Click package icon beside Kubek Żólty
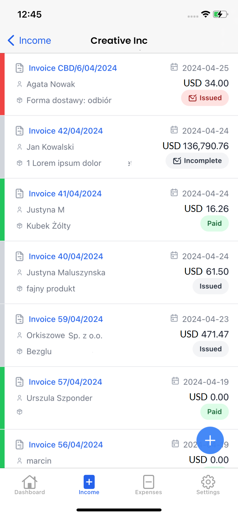Image resolution: width=238 pixels, height=516 pixels. point(20,226)
